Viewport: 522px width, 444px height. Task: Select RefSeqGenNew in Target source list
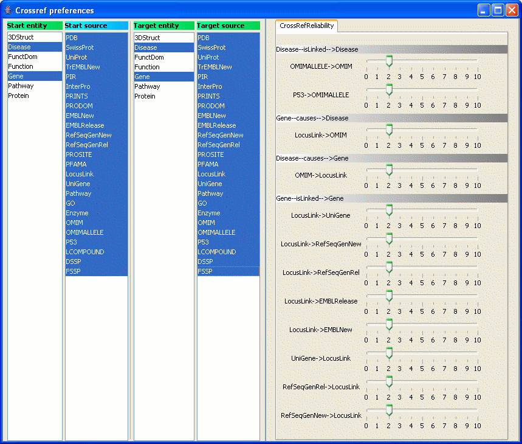point(228,135)
